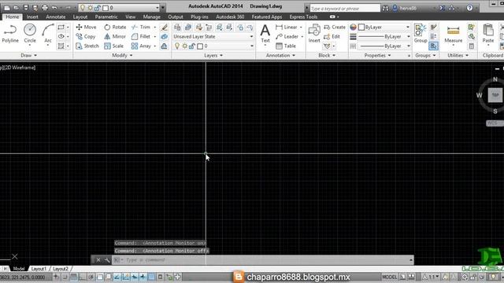The height and width of the screenshot is (283, 504).
Task: Open the layer 0 dropdown in Layers panel
Action: [213, 46]
